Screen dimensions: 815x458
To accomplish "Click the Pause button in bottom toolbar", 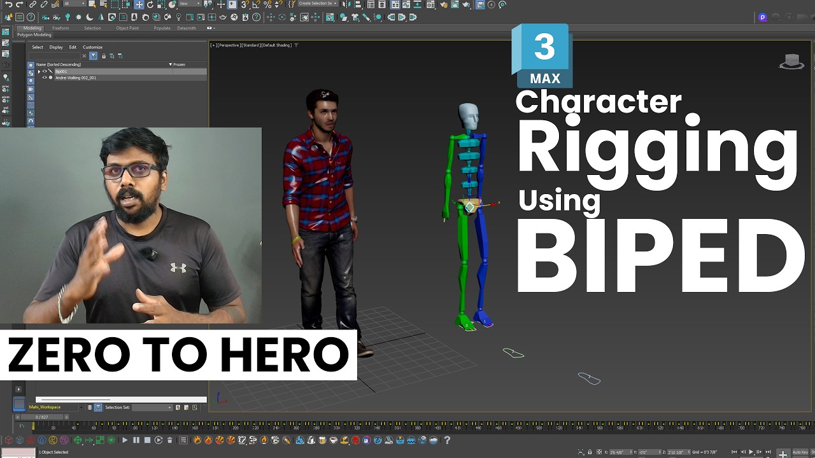I will coord(136,440).
